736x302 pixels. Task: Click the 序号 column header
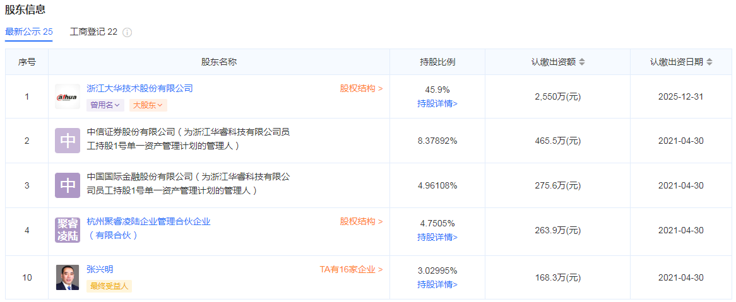click(27, 62)
